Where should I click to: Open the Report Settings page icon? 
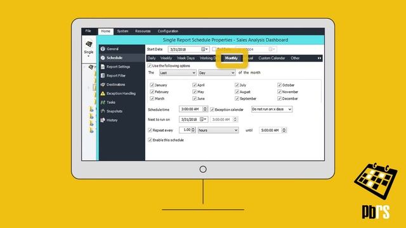point(103,66)
